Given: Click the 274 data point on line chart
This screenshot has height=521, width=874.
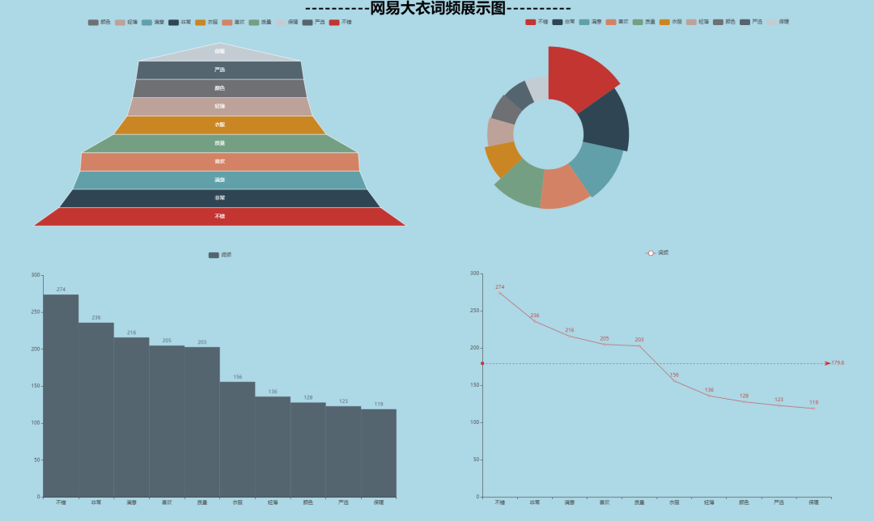Looking at the screenshot, I should (x=499, y=293).
